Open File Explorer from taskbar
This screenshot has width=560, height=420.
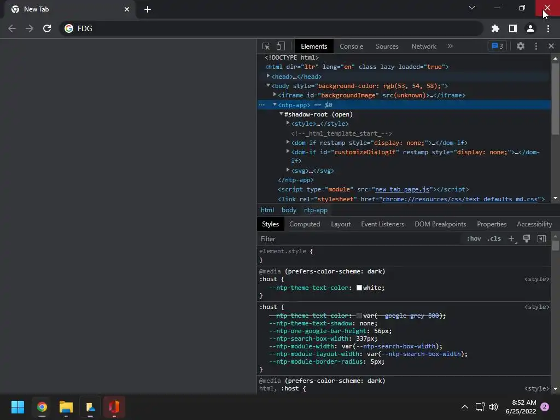(66, 407)
